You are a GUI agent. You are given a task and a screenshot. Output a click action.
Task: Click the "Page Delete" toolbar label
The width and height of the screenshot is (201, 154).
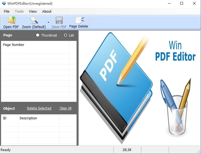coord(79,26)
